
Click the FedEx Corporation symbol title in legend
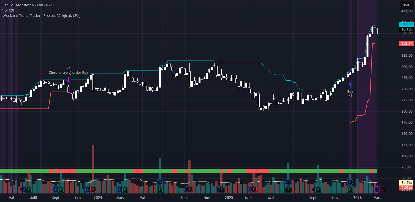[x=19, y=5]
